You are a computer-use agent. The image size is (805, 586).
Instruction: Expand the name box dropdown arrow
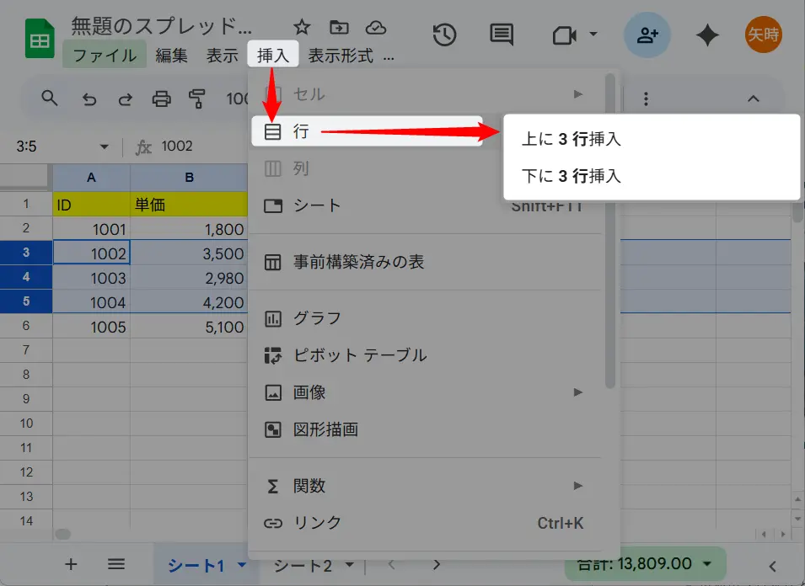[105, 147]
